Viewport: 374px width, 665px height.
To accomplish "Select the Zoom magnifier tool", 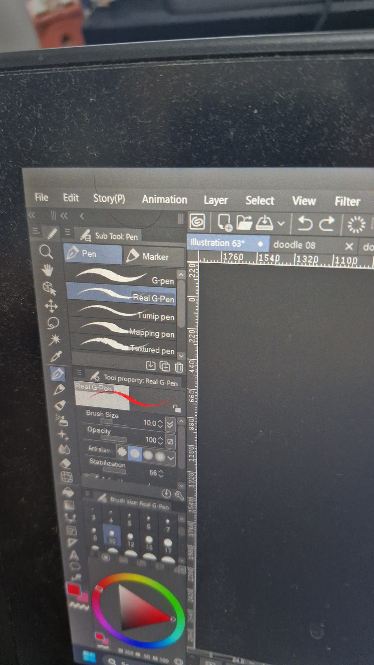I will [46, 252].
